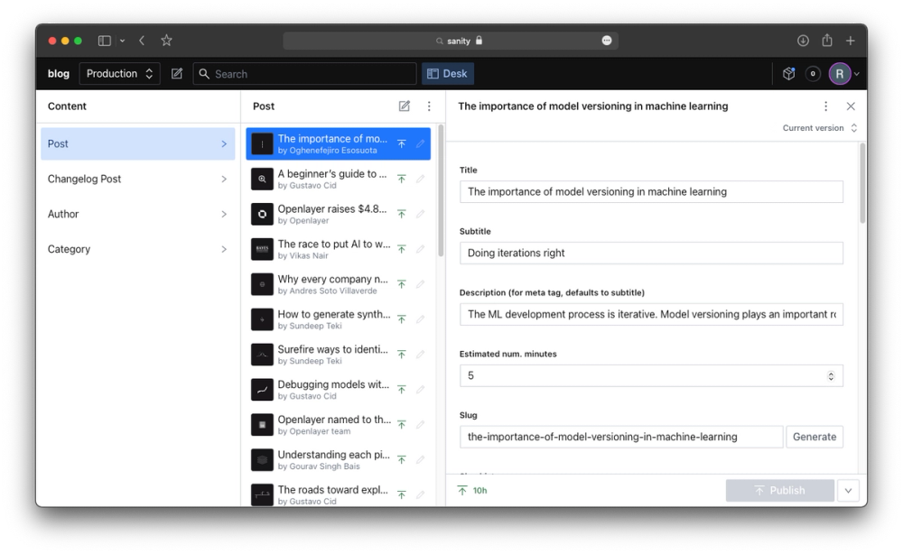This screenshot has width=903, height=554.
Task: Open the Sanity resources cube icon
Action: pos(788,73)
